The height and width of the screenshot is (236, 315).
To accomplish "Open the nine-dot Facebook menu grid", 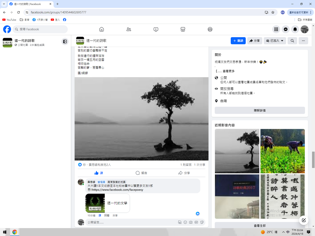I will point(276,29).
